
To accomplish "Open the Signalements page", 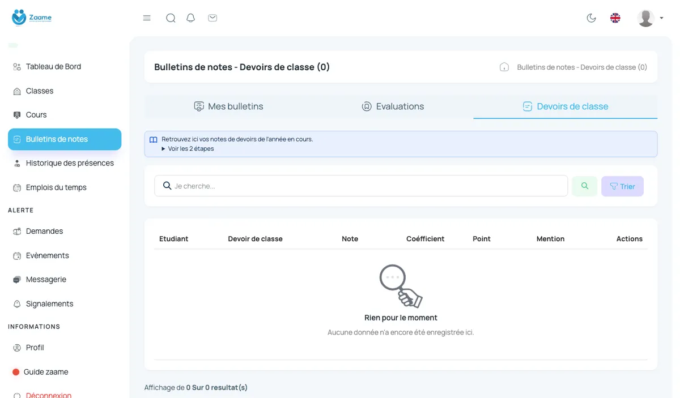I will pyautogui.click(x=49, y=304).
